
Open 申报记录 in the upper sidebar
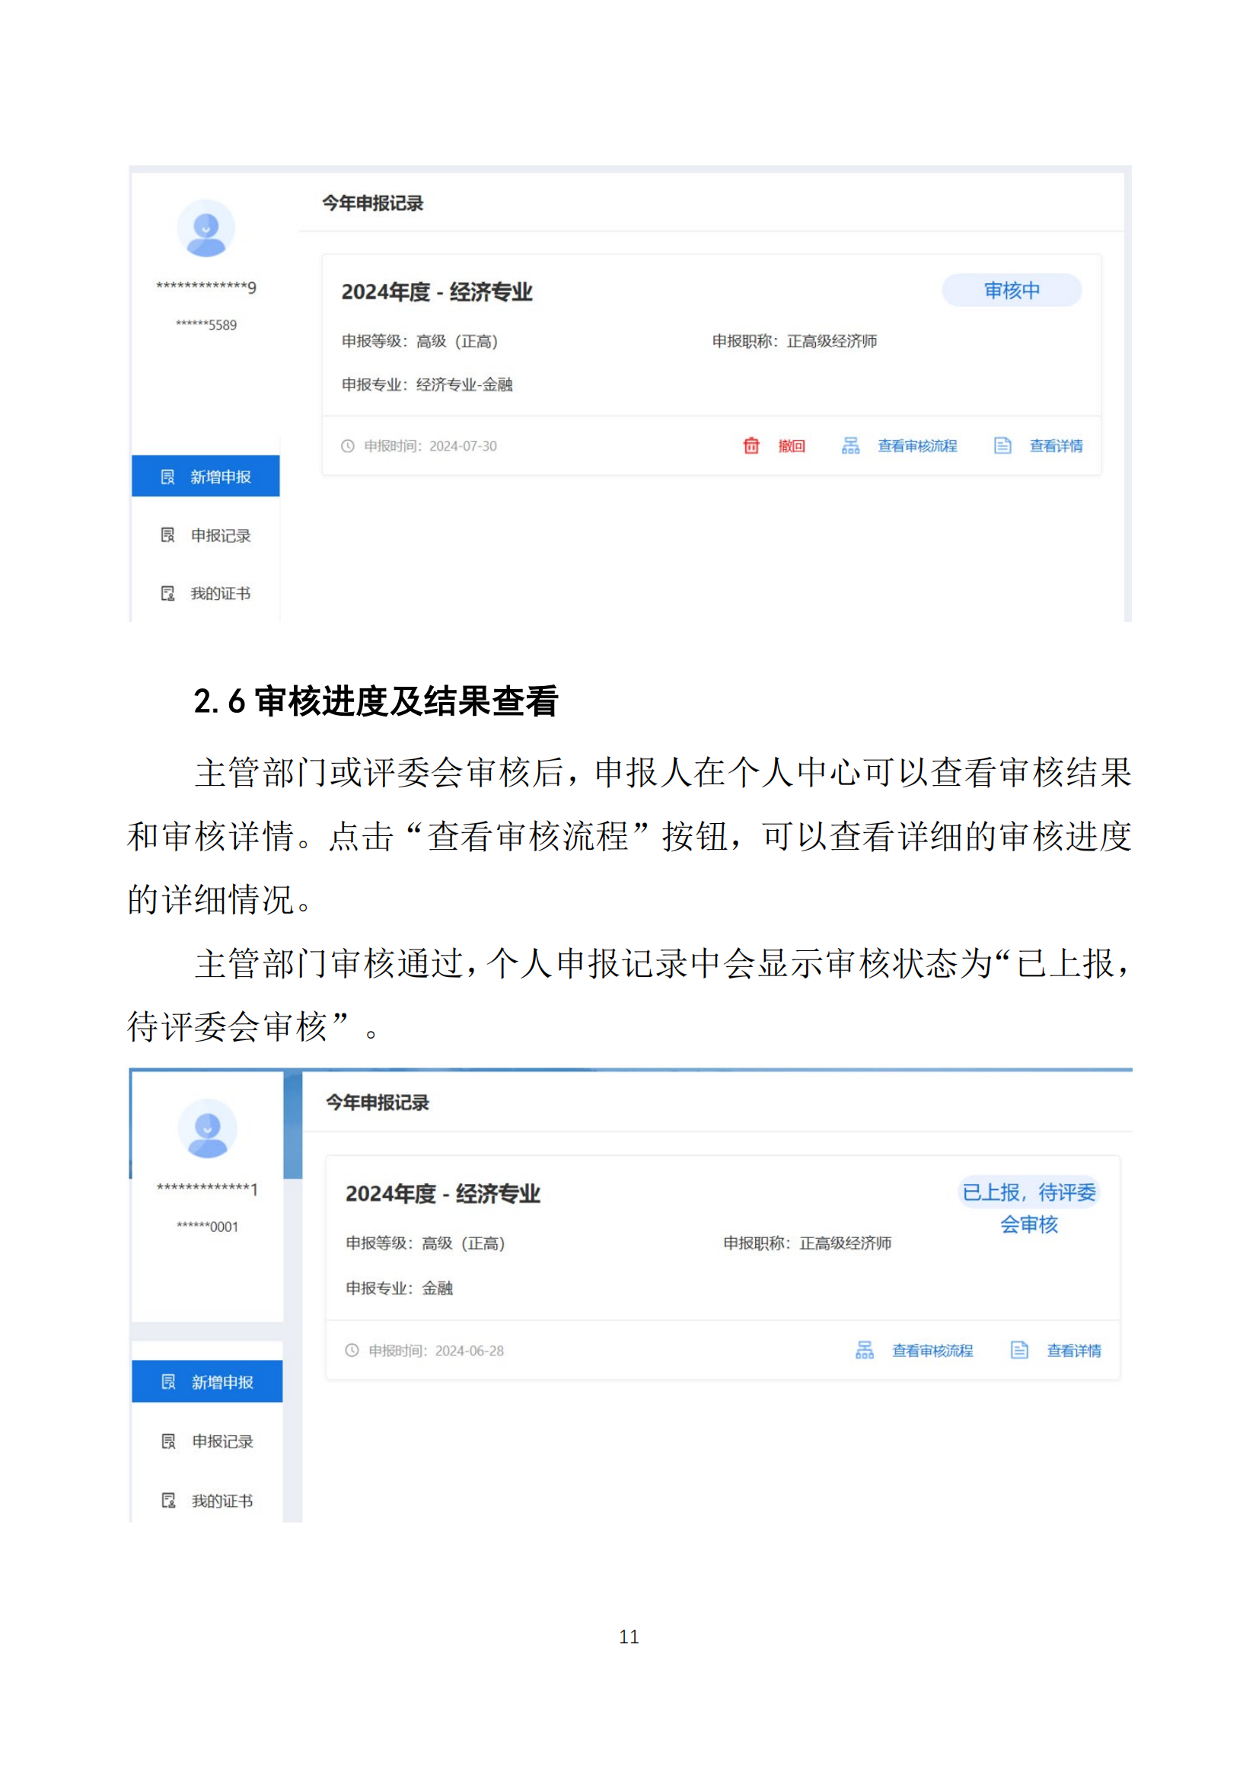pyautogui.click(x=206, y=535)
